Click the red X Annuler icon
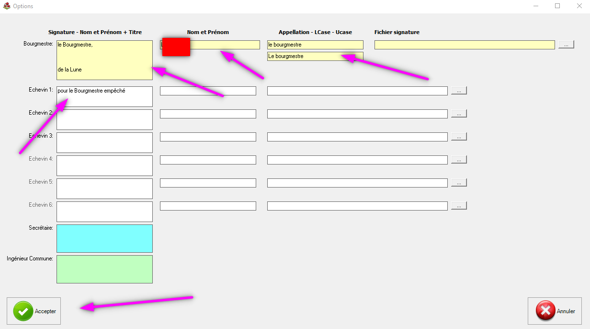Image resolution: width=590 pixels, height=329 pixels. (x=545, y=311)
